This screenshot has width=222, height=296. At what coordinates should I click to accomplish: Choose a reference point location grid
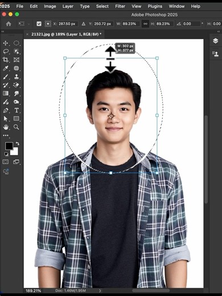(x=48, y=24)
